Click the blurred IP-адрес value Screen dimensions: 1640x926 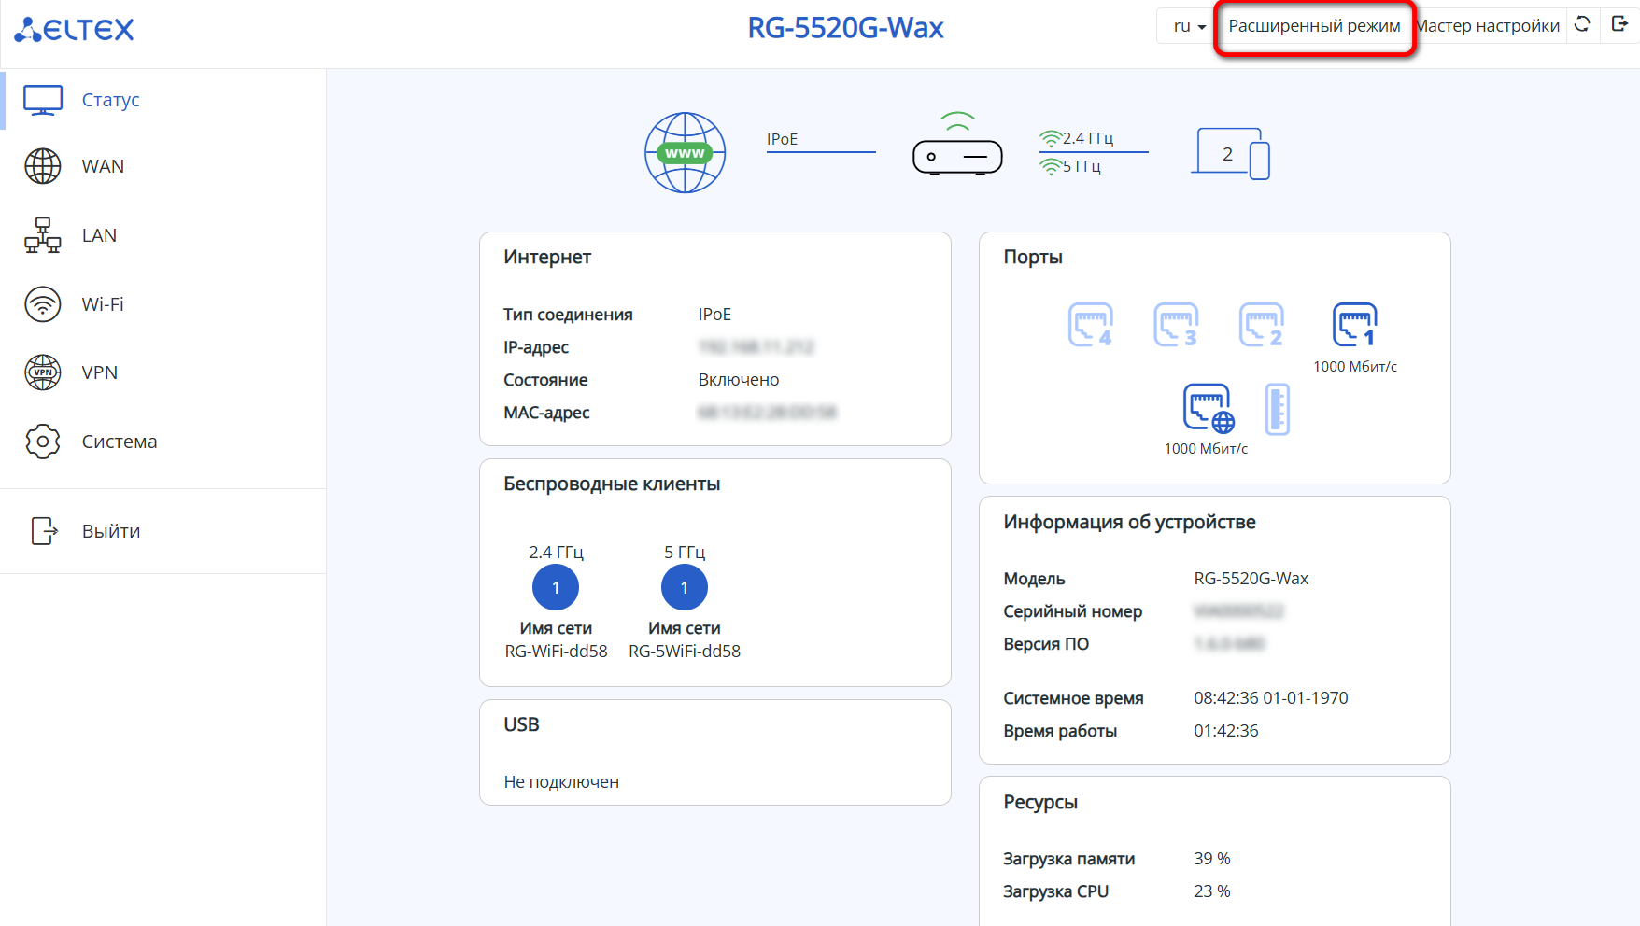tap(756, 347)
